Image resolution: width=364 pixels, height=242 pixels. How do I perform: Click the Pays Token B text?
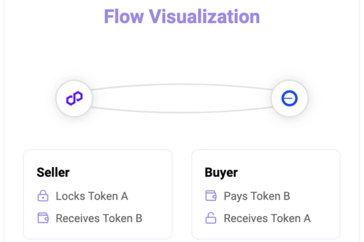pos(257,197)
